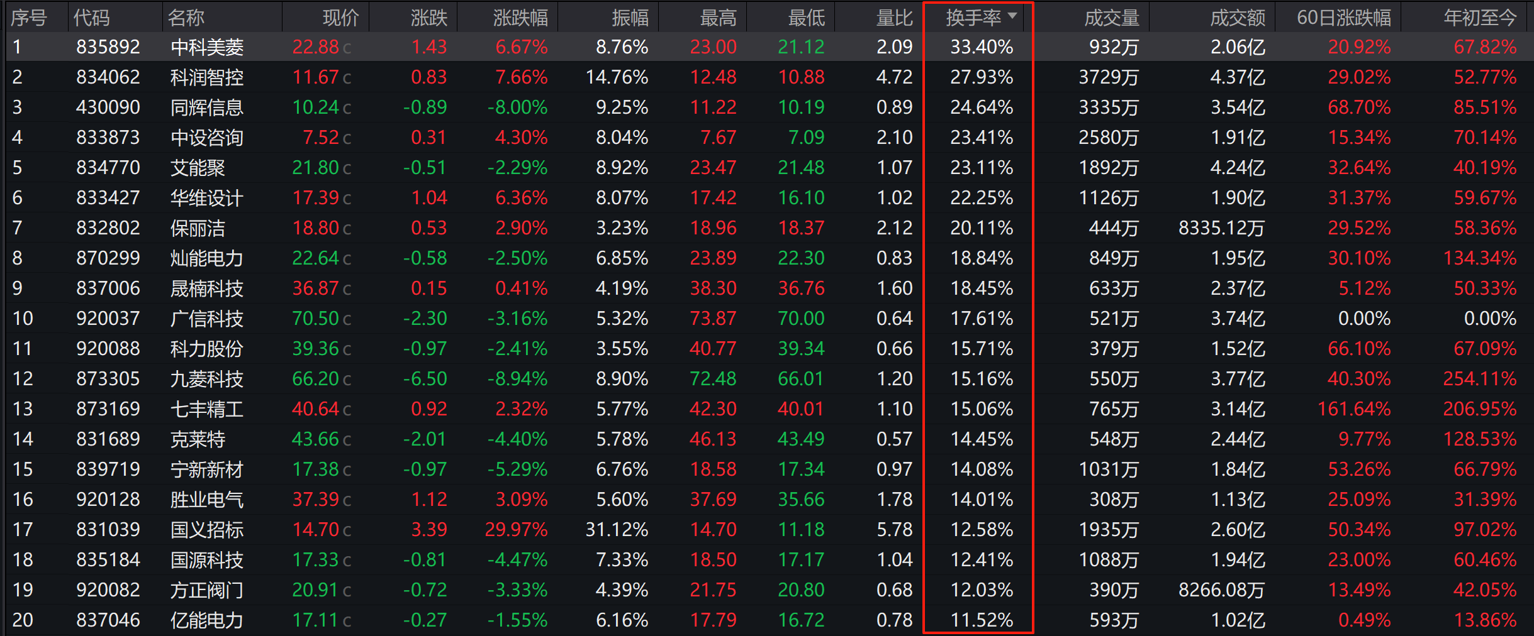This screenshot has width=1534, height=636.
Task: Click the 序号 column header
Action: pyautogui.click(x=28, y=18)
